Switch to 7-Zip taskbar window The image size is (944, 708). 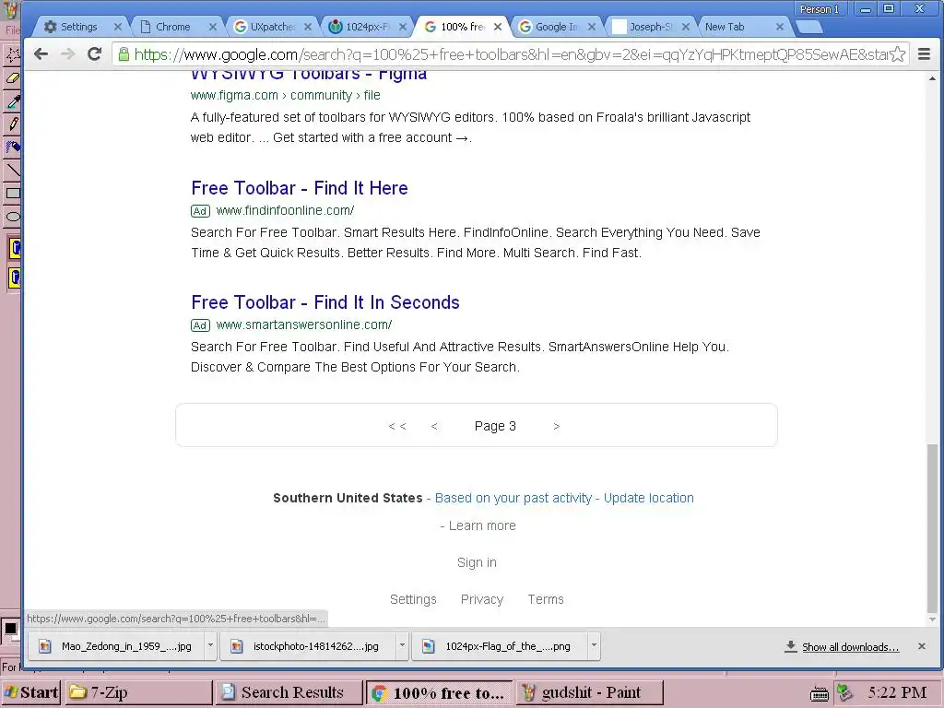pos(137,692)
